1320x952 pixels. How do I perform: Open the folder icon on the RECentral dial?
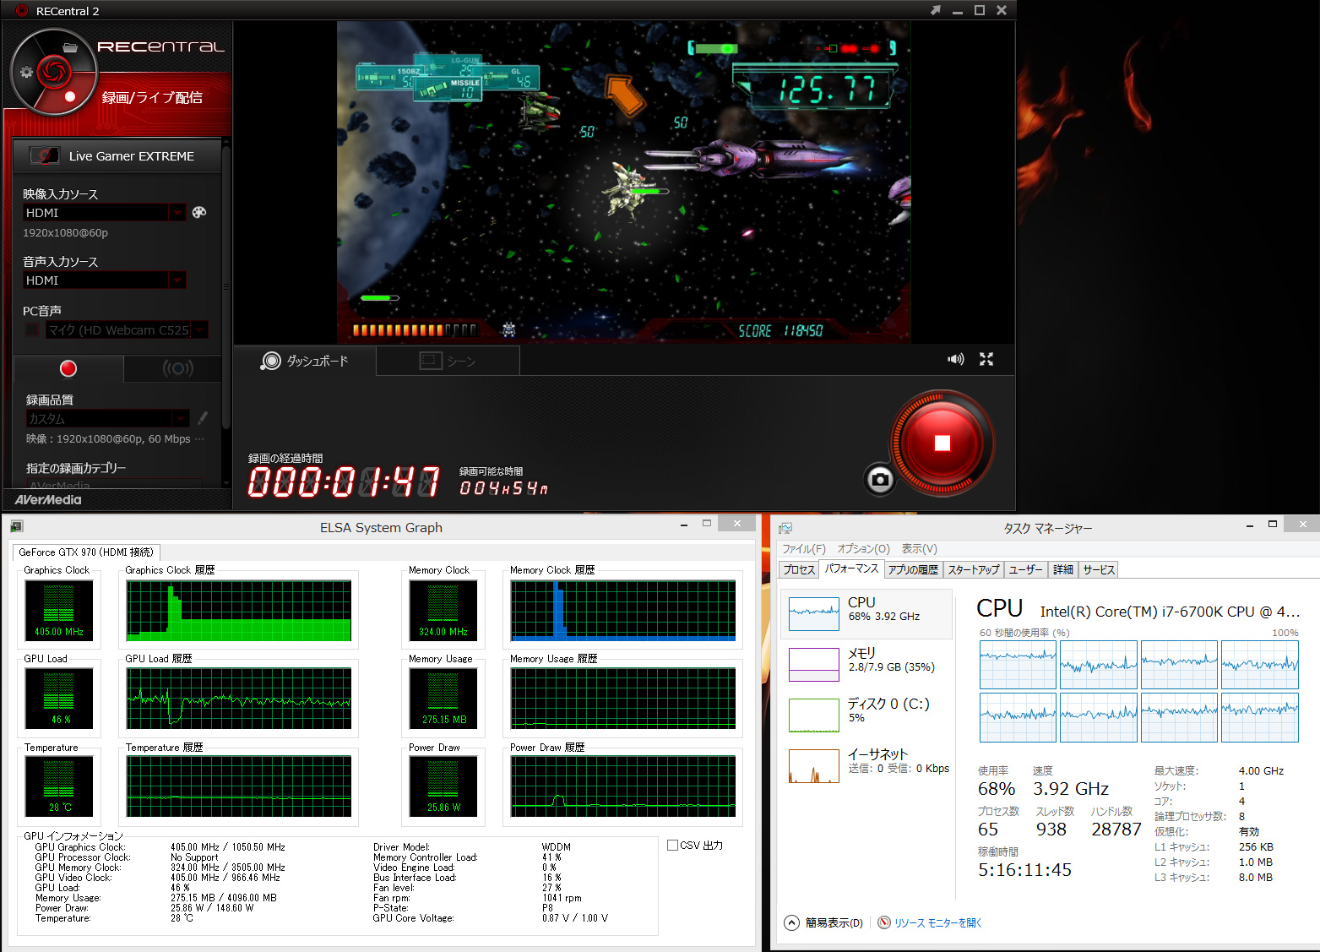click(70, 47)
